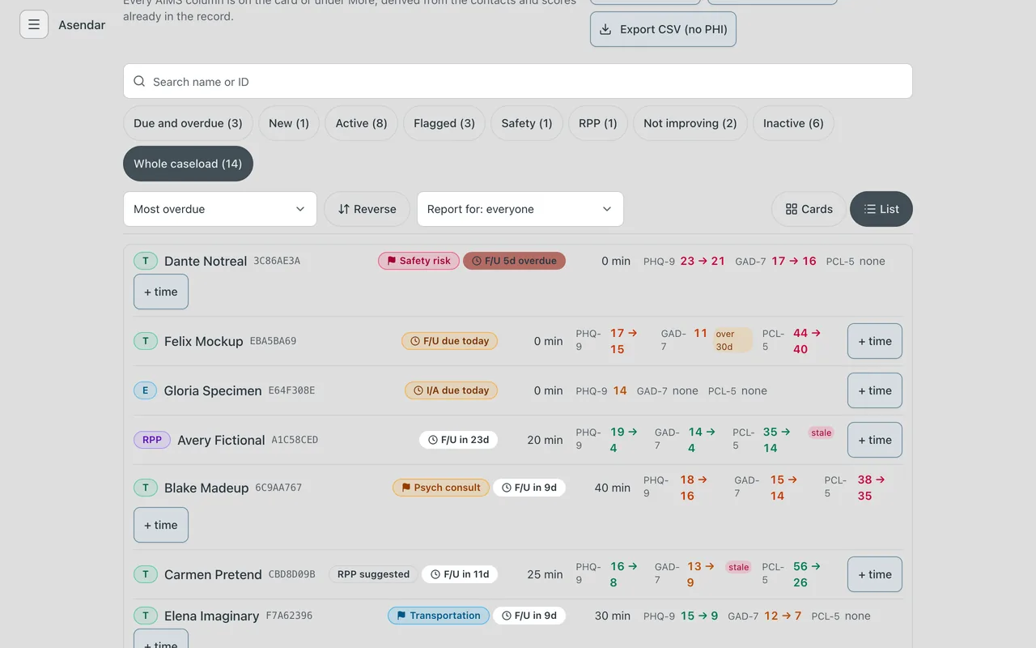The image size is (1036, 648).
Task: Click the clock icon on F/U in 11d
Action: click(x=435, y=574)
